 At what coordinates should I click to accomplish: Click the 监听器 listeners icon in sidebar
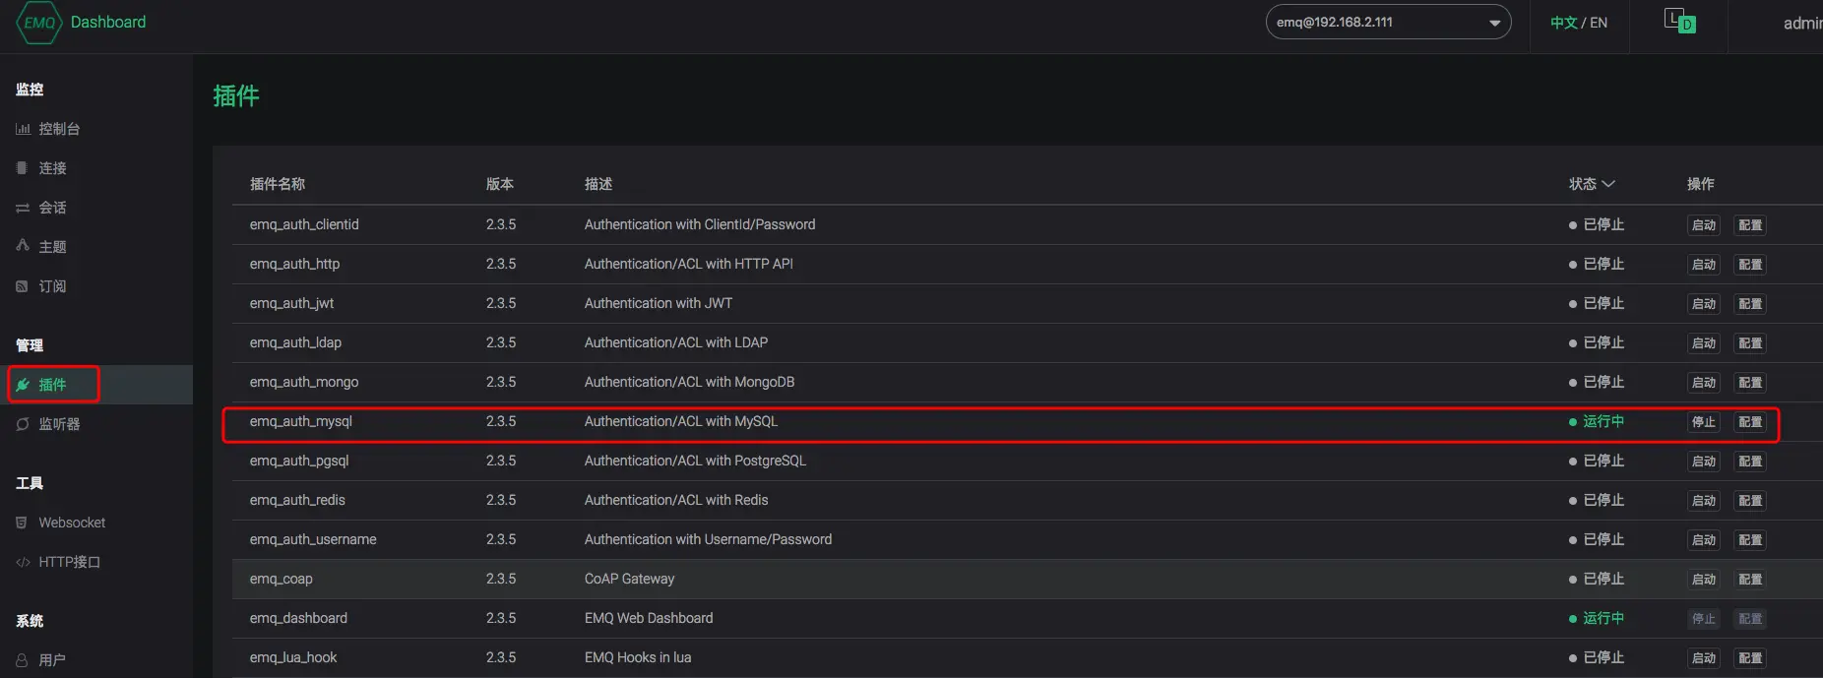[x=23, y=424]
